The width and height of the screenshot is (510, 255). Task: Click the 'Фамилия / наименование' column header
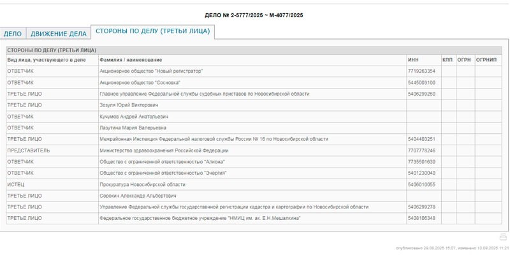131,60
